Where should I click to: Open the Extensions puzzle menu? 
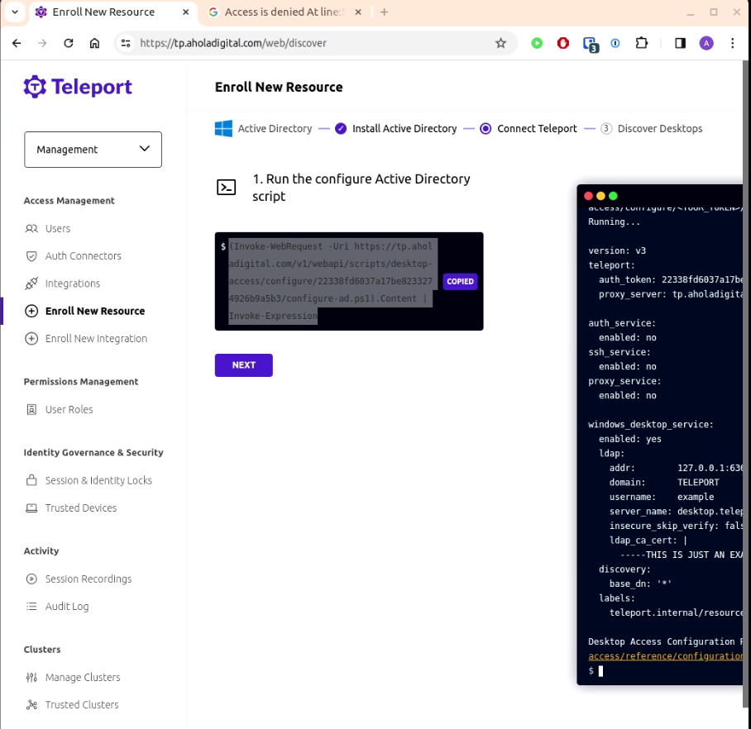click(x=641, y=43)
